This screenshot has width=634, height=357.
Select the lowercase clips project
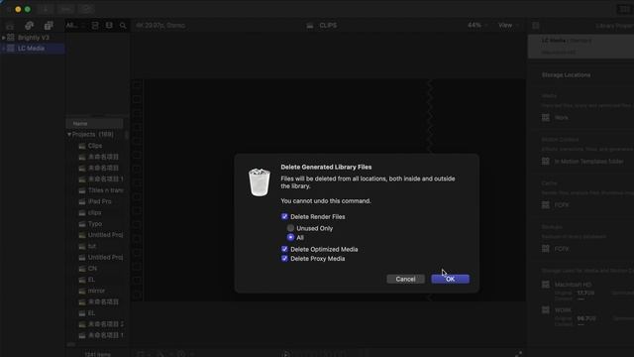(x=95, y=212)
